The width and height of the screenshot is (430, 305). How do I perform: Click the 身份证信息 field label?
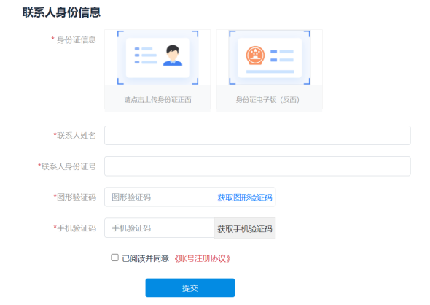click(77, 40)
